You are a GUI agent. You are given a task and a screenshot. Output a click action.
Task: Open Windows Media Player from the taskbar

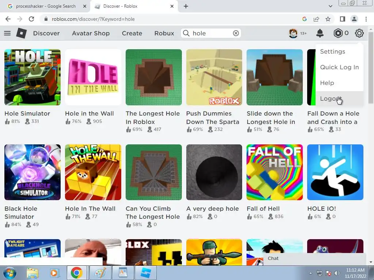(54, 273)
